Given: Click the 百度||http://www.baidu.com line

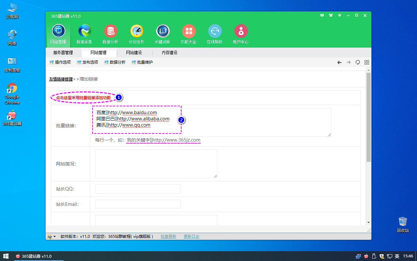Looking at the screenshot, I should [x=127, y=113].
